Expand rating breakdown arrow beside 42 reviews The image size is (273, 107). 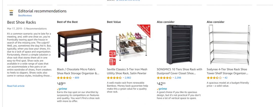coord(223,78)
